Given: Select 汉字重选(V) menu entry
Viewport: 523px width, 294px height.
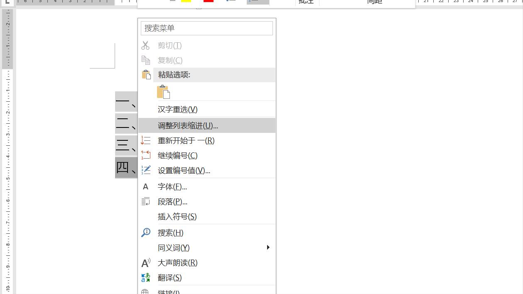Looking at the screenshot, I should pyautogui.click(x=207, y=109).
